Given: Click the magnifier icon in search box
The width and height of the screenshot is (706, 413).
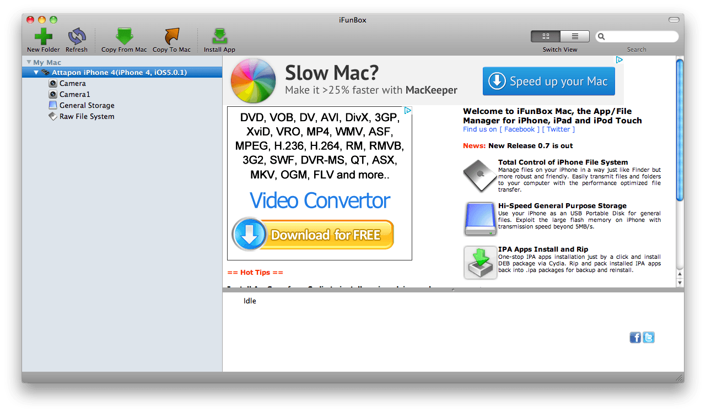Looking at the screenshot, I should click(x=601, y=36).
